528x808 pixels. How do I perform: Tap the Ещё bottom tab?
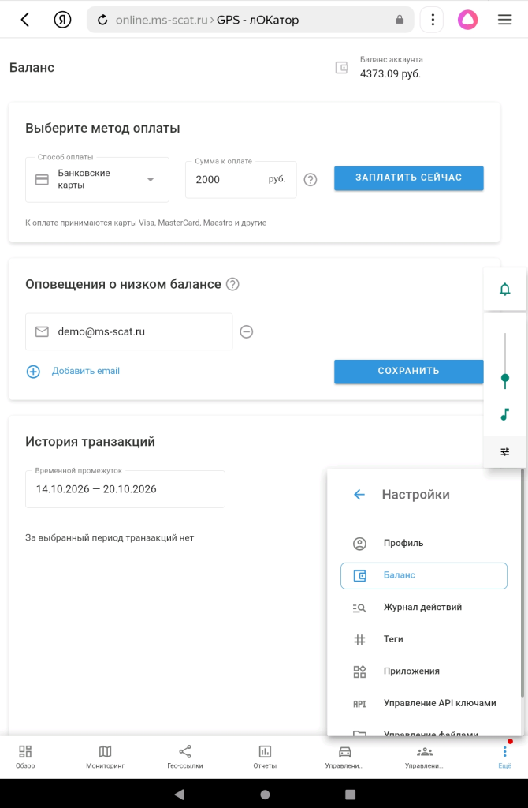[x=505, y=757]
